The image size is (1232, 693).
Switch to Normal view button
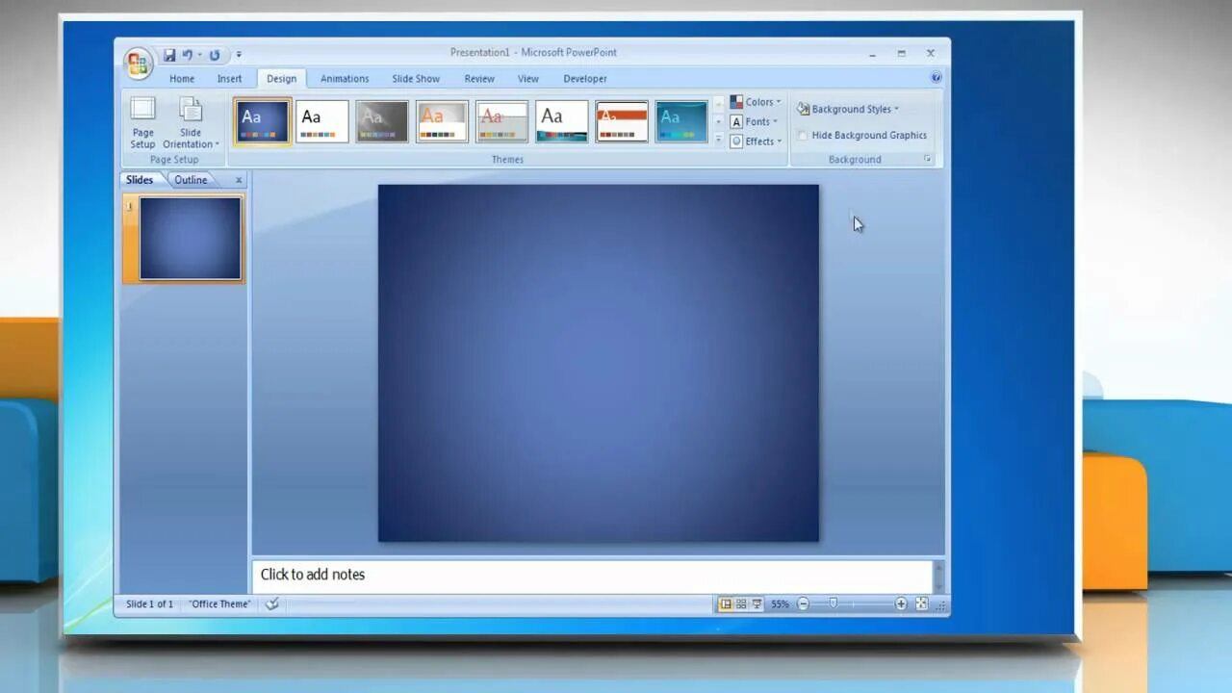[726, 604]
